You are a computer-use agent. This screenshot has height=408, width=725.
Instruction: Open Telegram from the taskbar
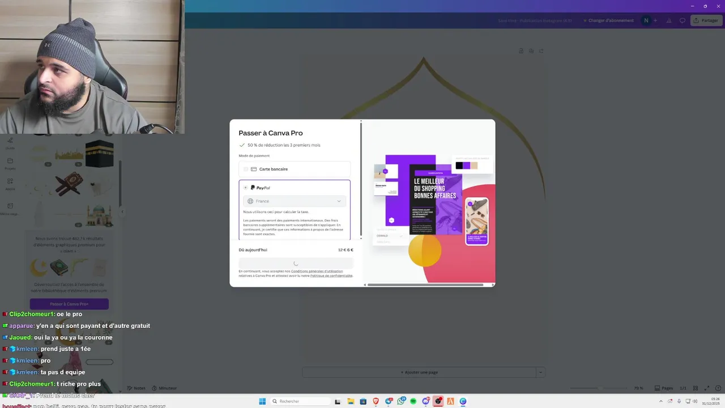[389, 401]
